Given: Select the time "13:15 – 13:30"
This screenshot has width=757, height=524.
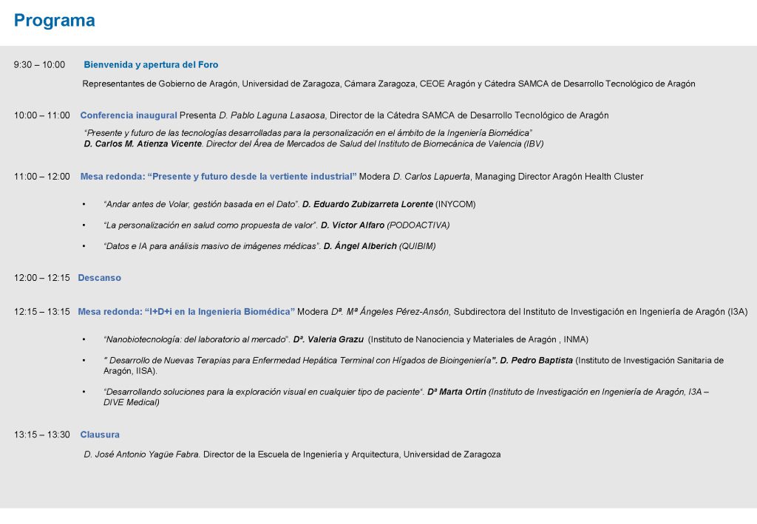Looking at the screenshot, I should (42, 435).
